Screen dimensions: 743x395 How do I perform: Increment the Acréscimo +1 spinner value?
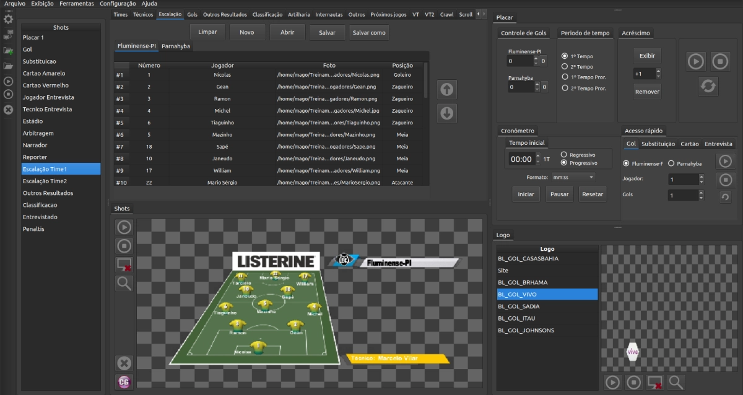click(657, 72)
